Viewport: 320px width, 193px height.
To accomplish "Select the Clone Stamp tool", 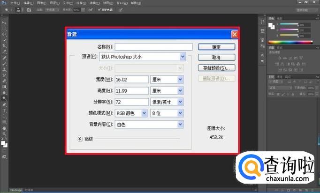I will 4,69.
